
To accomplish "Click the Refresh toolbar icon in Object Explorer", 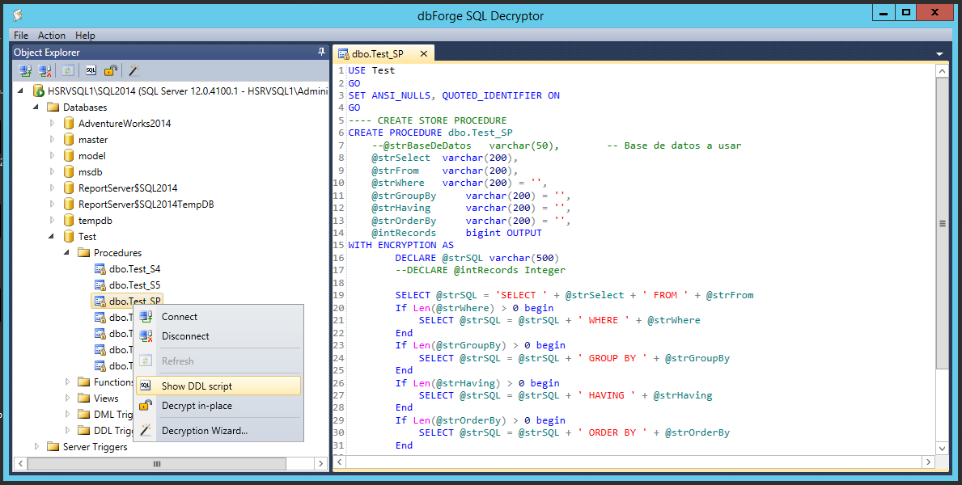I will tap(67, 70).
